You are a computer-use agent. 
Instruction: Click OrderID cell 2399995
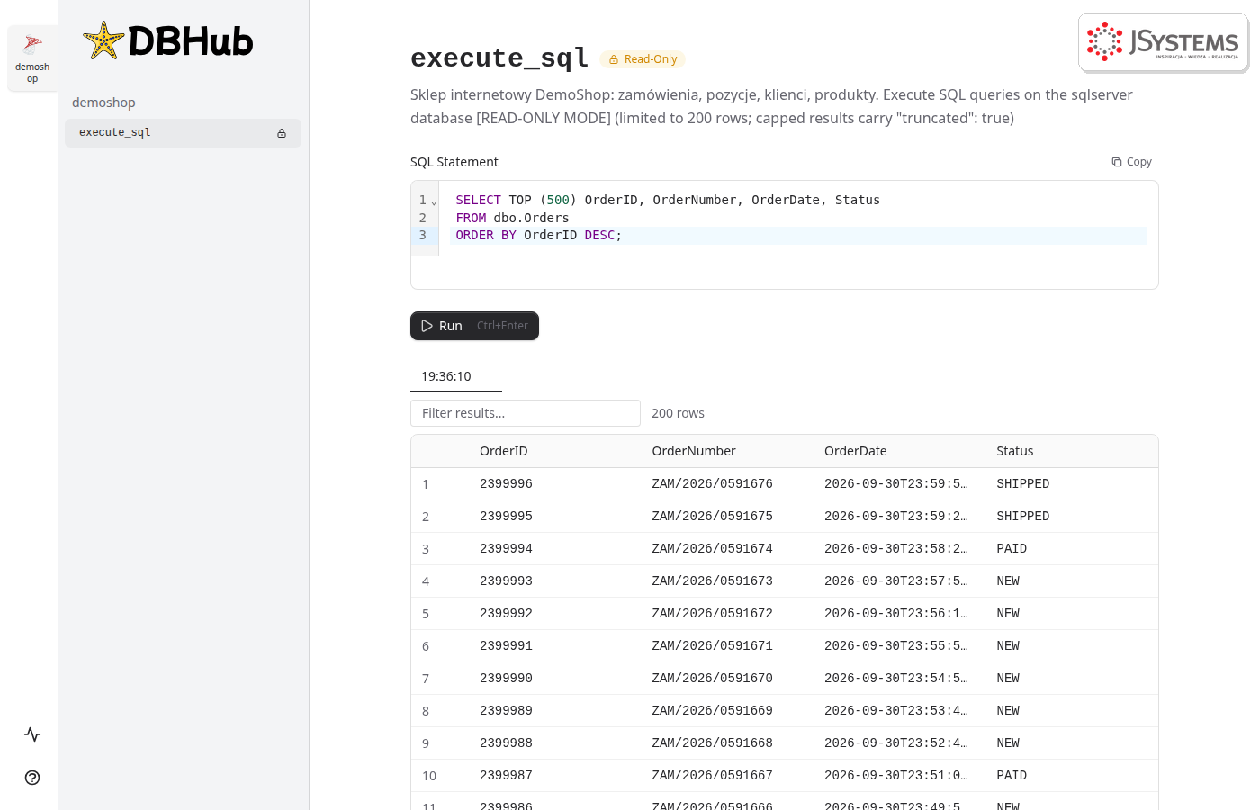pos(506,517)
